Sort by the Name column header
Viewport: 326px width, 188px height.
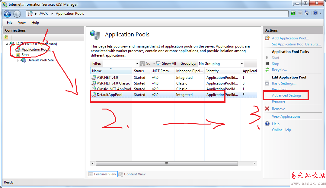pyautogui.click(x=111, y=71)
